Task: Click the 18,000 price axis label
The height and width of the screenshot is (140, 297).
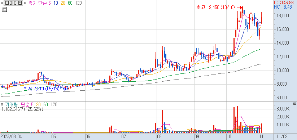Action: [283, 15]
